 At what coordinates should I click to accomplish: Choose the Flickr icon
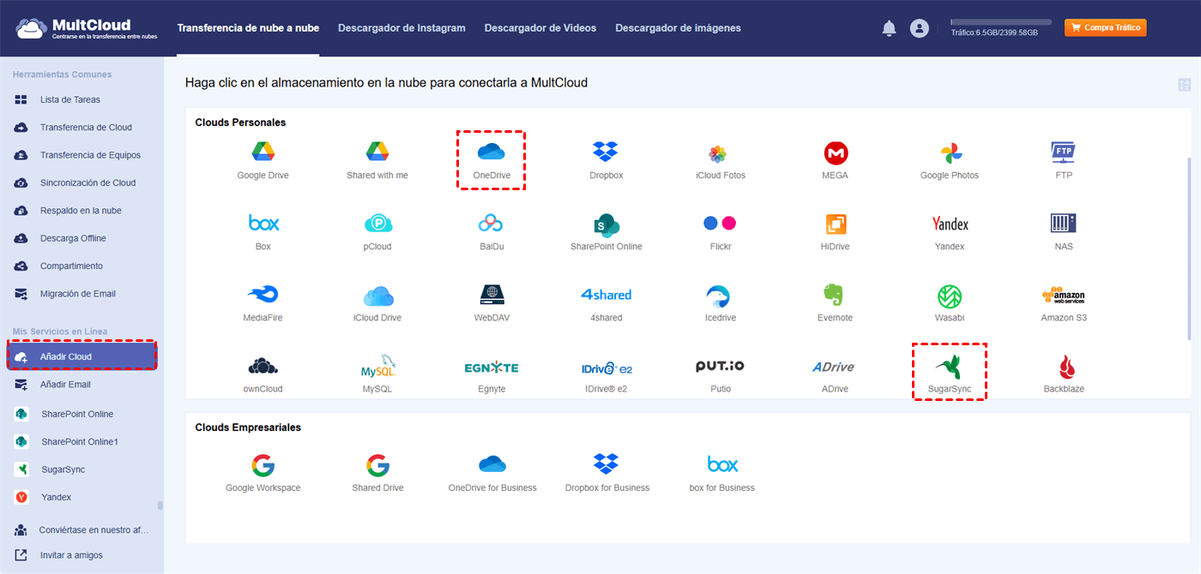pyautogui.click(x=719, y=224)
